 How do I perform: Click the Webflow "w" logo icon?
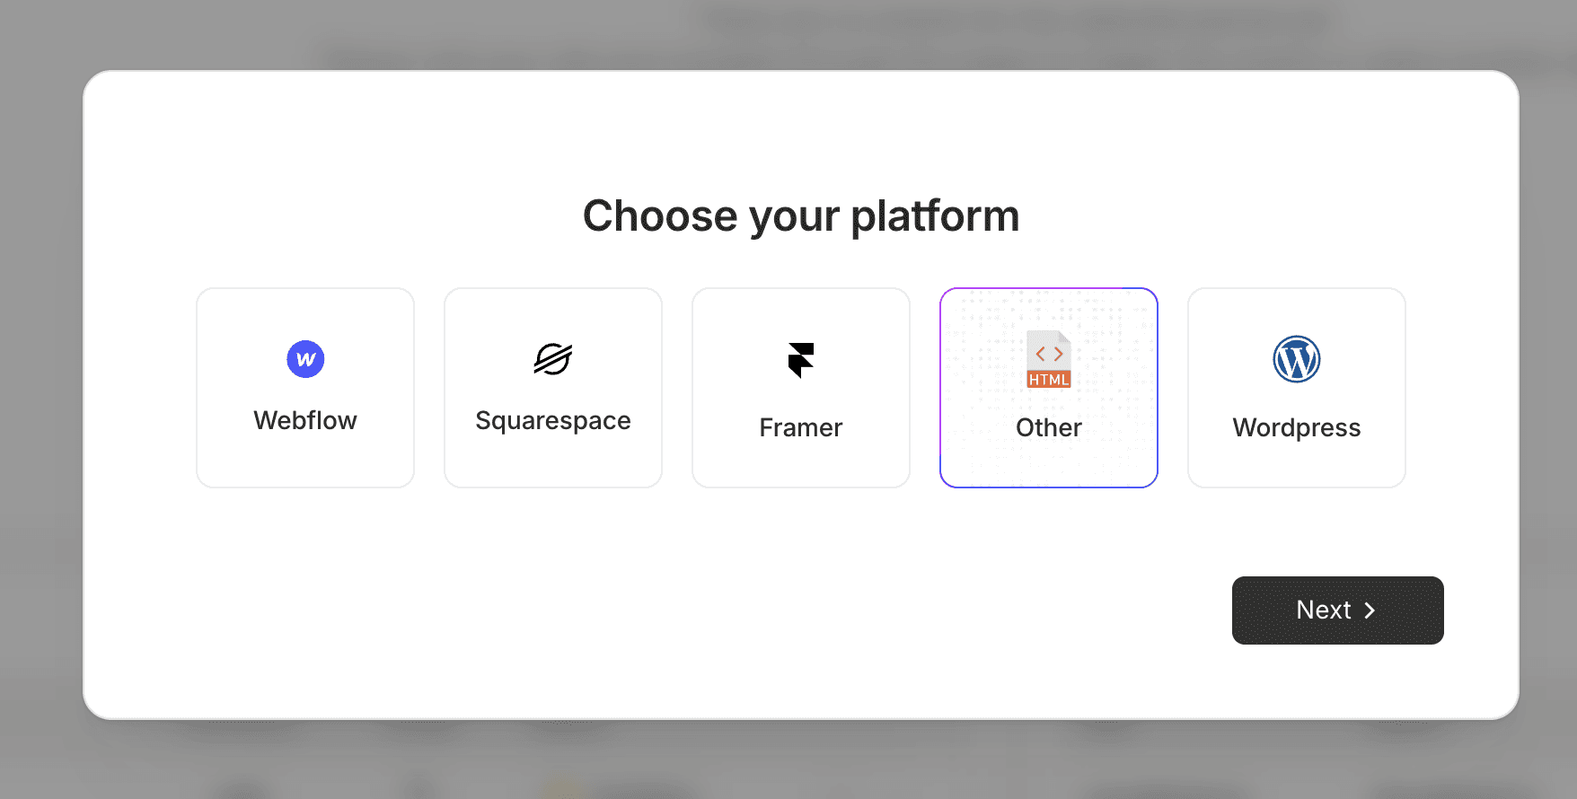click(305, 358)
